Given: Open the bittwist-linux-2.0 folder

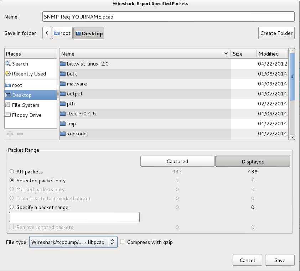Looking at the screenshot, I should point(87,64).
